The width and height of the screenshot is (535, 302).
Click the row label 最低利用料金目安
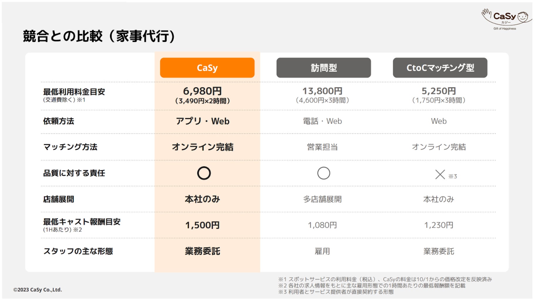(74, 92)
